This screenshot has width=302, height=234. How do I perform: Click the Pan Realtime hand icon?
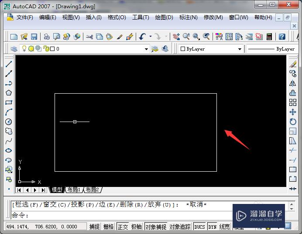point(176,37)
